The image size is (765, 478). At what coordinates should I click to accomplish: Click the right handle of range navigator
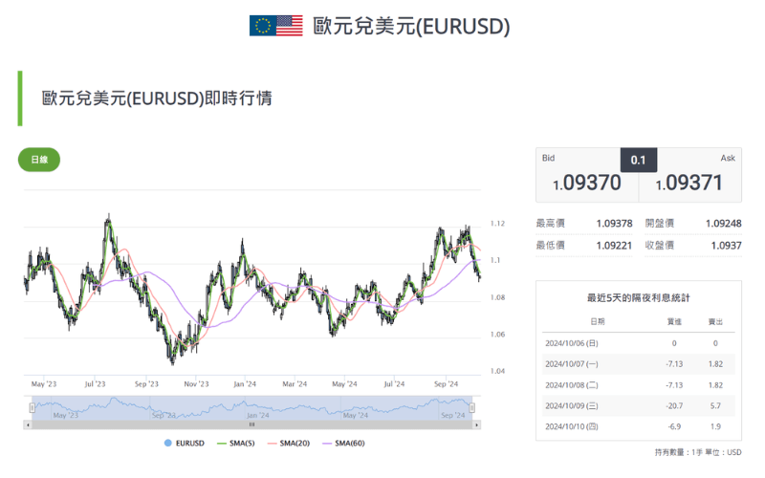tap(472, 407)
